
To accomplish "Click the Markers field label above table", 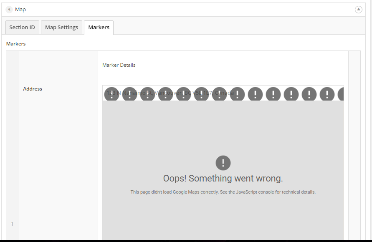I will coord(16,44).
